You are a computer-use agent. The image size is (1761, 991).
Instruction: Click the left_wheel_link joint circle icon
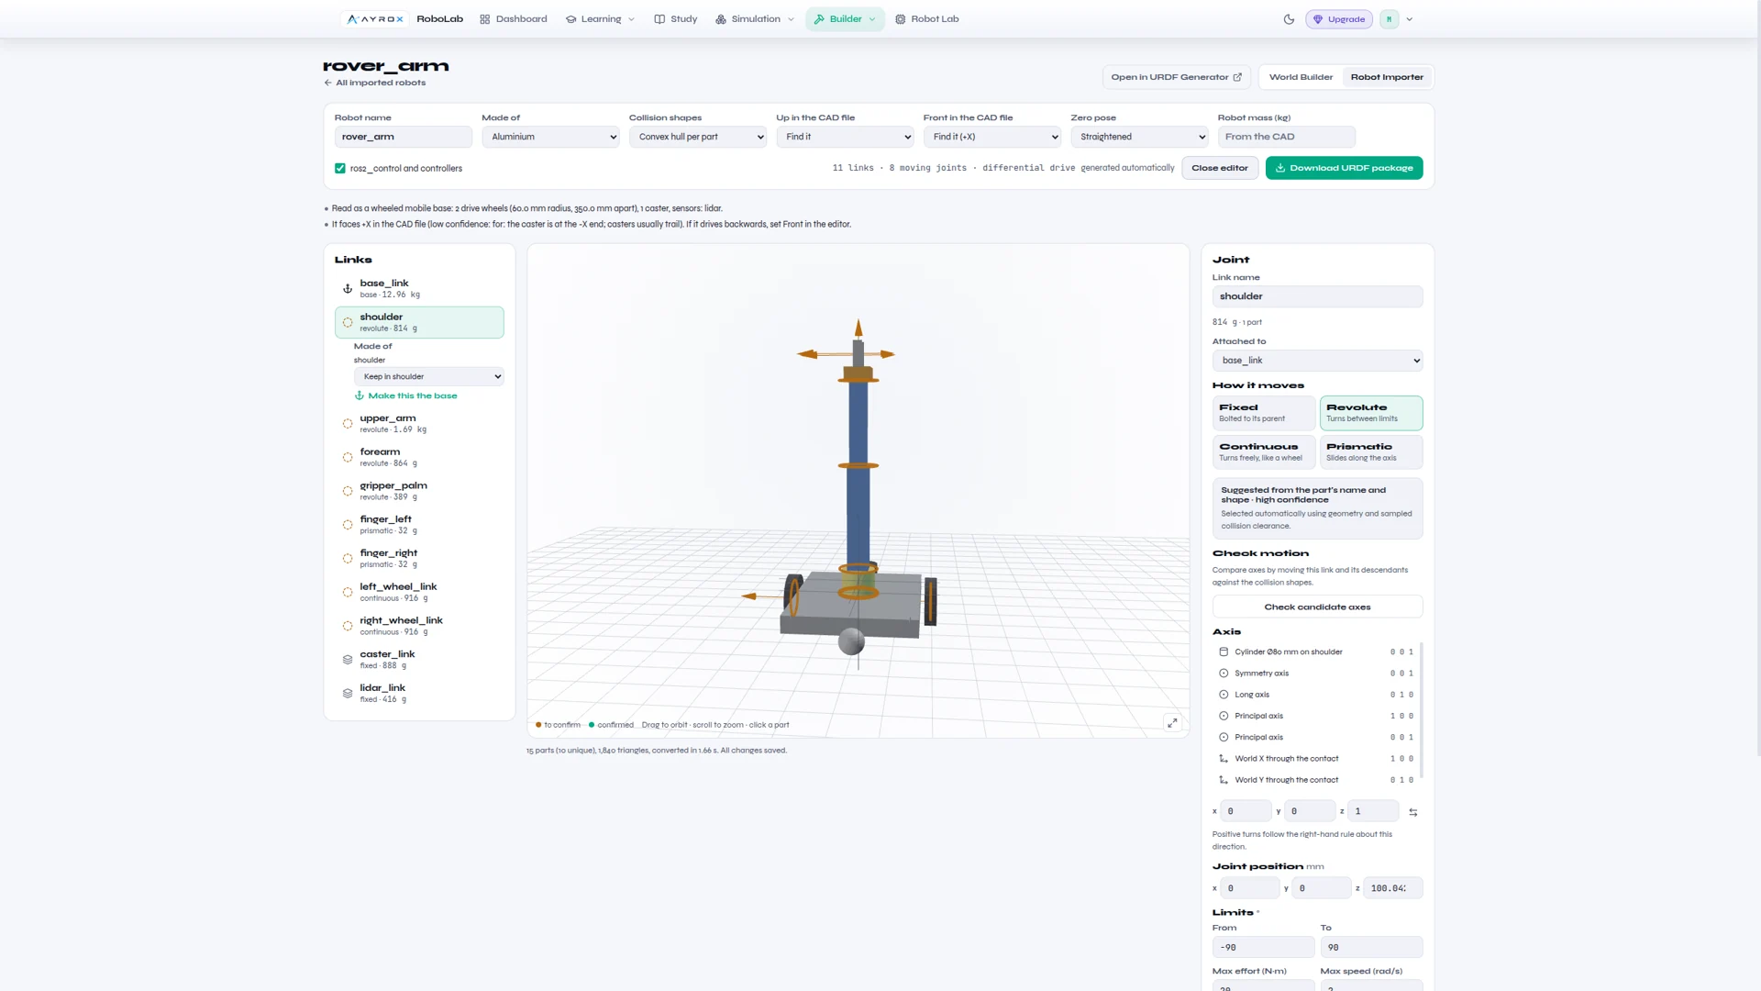tap(348, 593)
